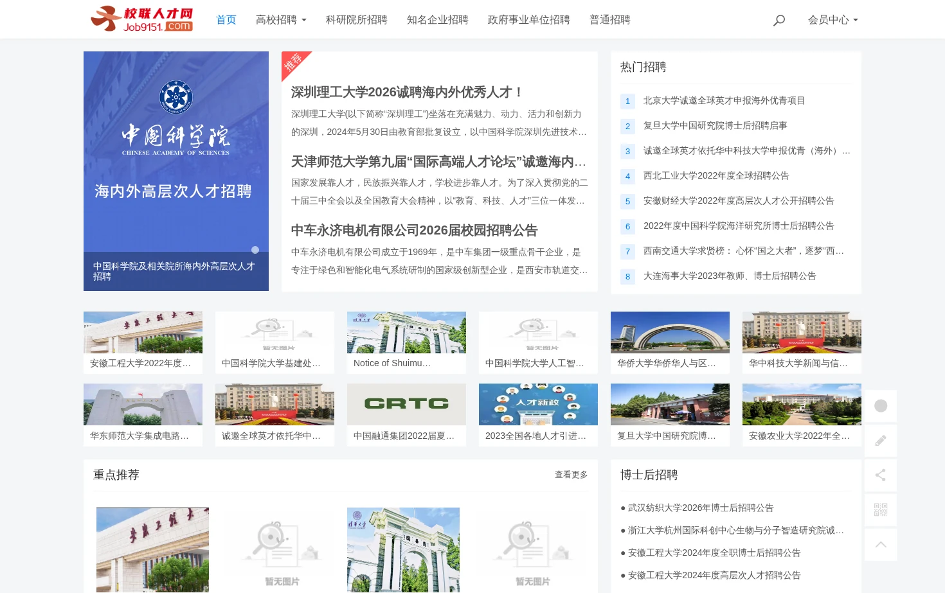Viewport: 945px width, 593px height.
Task: Click the round chat icon in side toolbar
Action: 881,406
